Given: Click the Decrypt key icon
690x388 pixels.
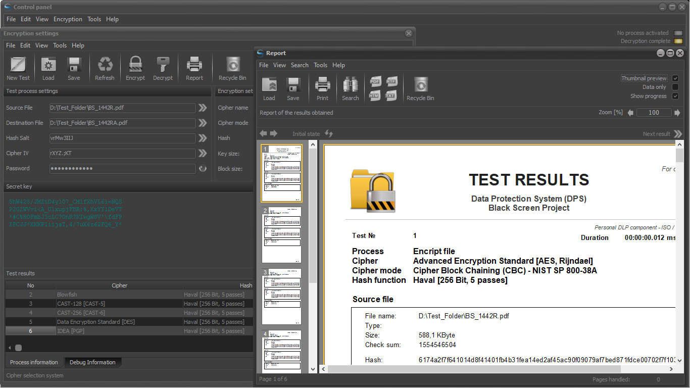Looking at the screenshot, I should click(163, 65).
